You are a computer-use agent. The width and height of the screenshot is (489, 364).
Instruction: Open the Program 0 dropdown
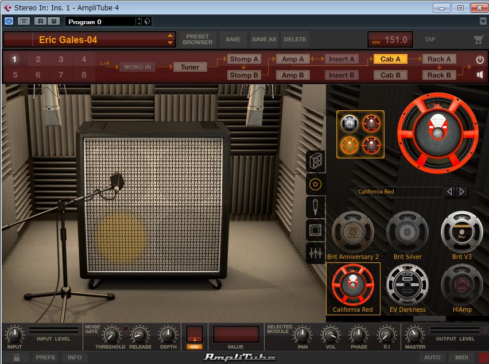[x=138, y=21]
